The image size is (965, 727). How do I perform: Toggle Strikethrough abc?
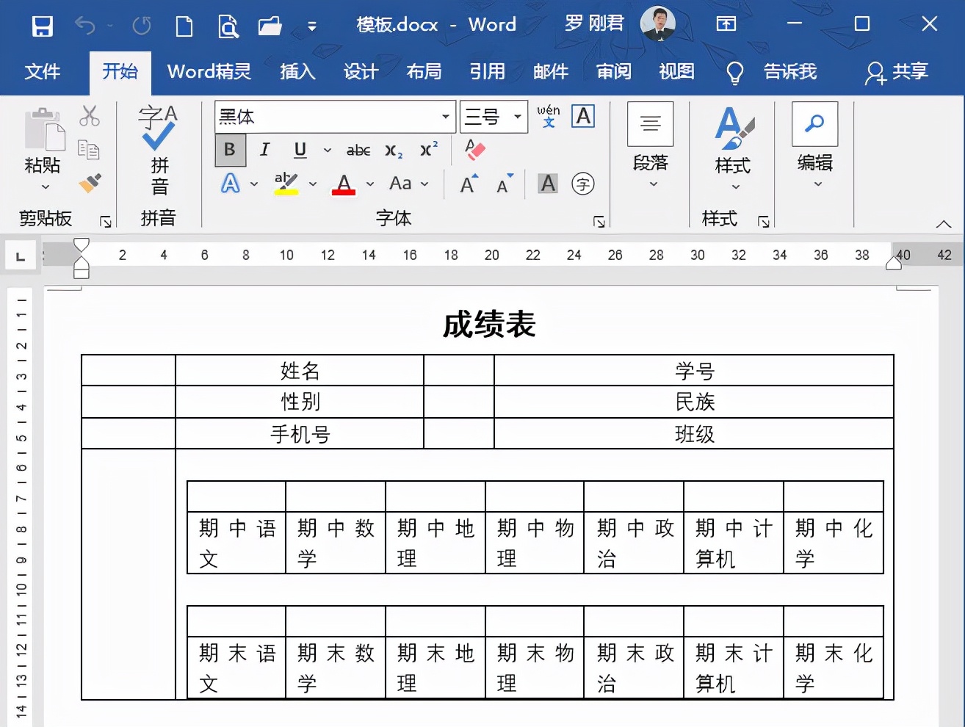pos(358,151)
